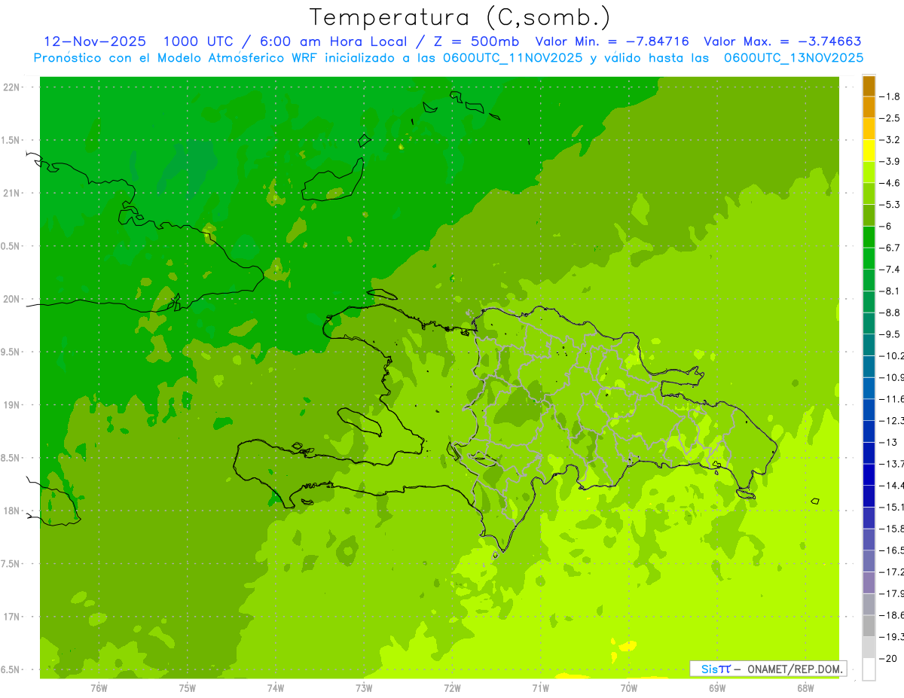Select the date text "12-Nov-2025"
The height and width of the screenshot is (698, 904).
click(95, 41)
